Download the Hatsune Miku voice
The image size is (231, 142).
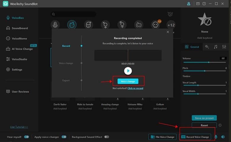[143, 99]
